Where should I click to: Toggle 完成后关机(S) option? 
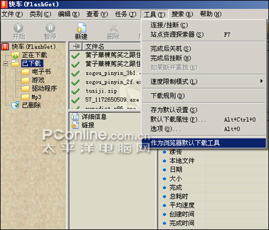[204, 49]
